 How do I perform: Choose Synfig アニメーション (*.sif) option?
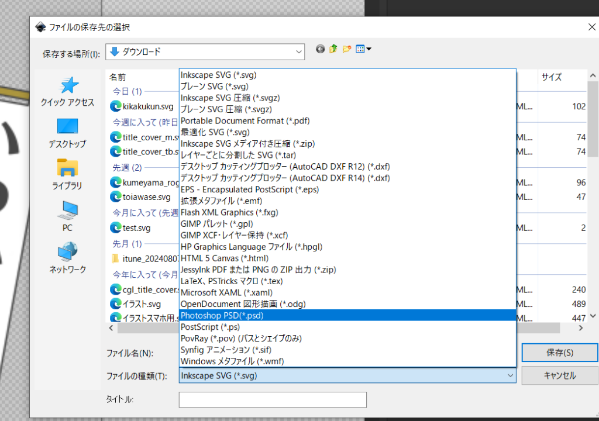(x=347, y=350)
